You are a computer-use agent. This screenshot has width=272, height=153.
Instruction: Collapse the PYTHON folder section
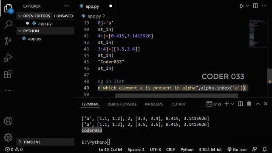(x=20, y=31)
